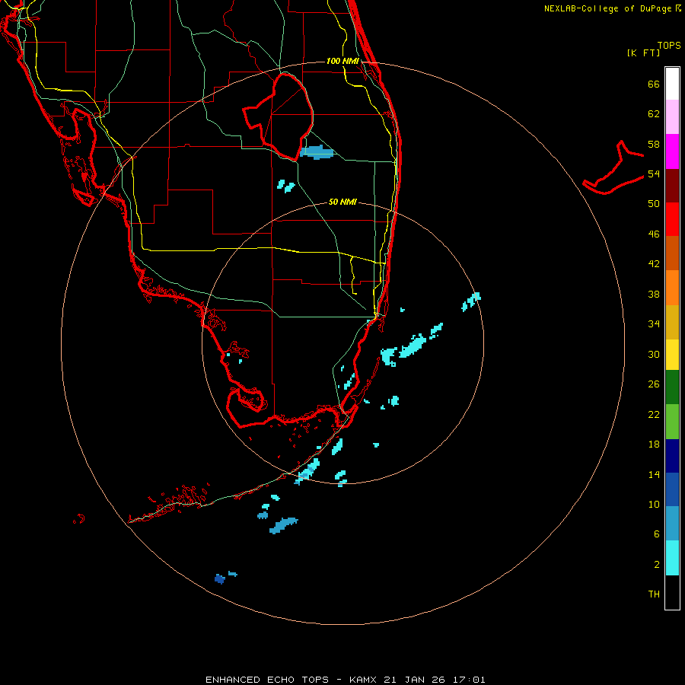Click the lighter orange legend swatch

pyautogui.click(x=672, y=288)
